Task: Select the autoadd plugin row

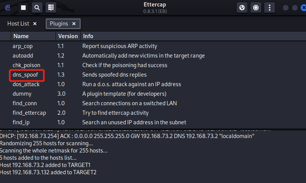Action: point(23,56)
